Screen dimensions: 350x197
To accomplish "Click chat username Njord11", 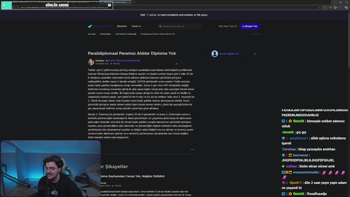I will [296, 183].
